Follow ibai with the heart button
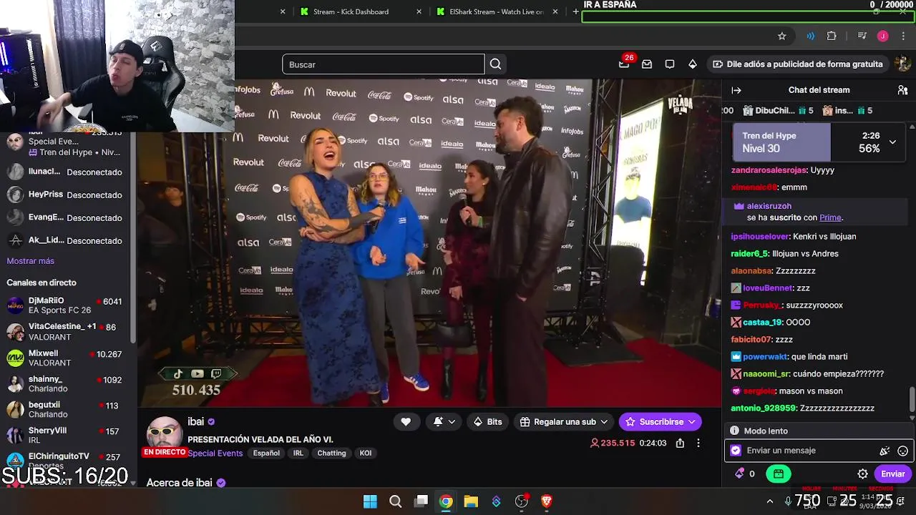This screenshot has width=916, height=515. 406,422
